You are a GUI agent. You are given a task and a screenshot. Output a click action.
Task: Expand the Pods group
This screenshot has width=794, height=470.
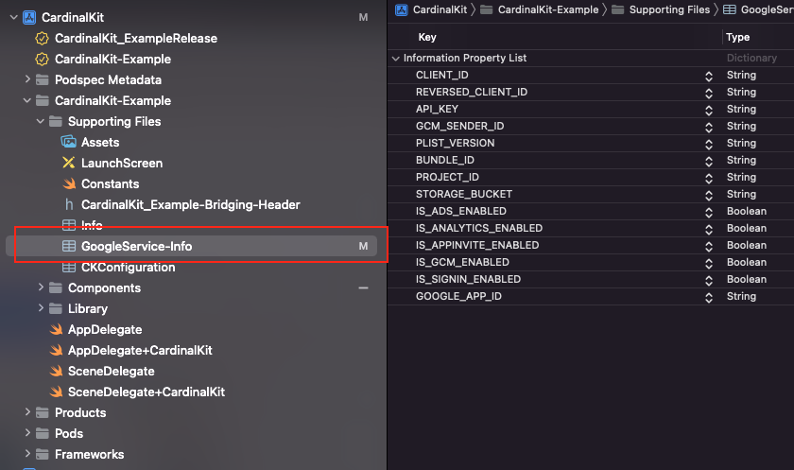coord(27,432)
